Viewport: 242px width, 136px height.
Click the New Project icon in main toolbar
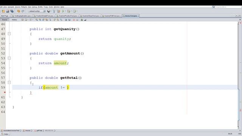(x=3, y=11)
